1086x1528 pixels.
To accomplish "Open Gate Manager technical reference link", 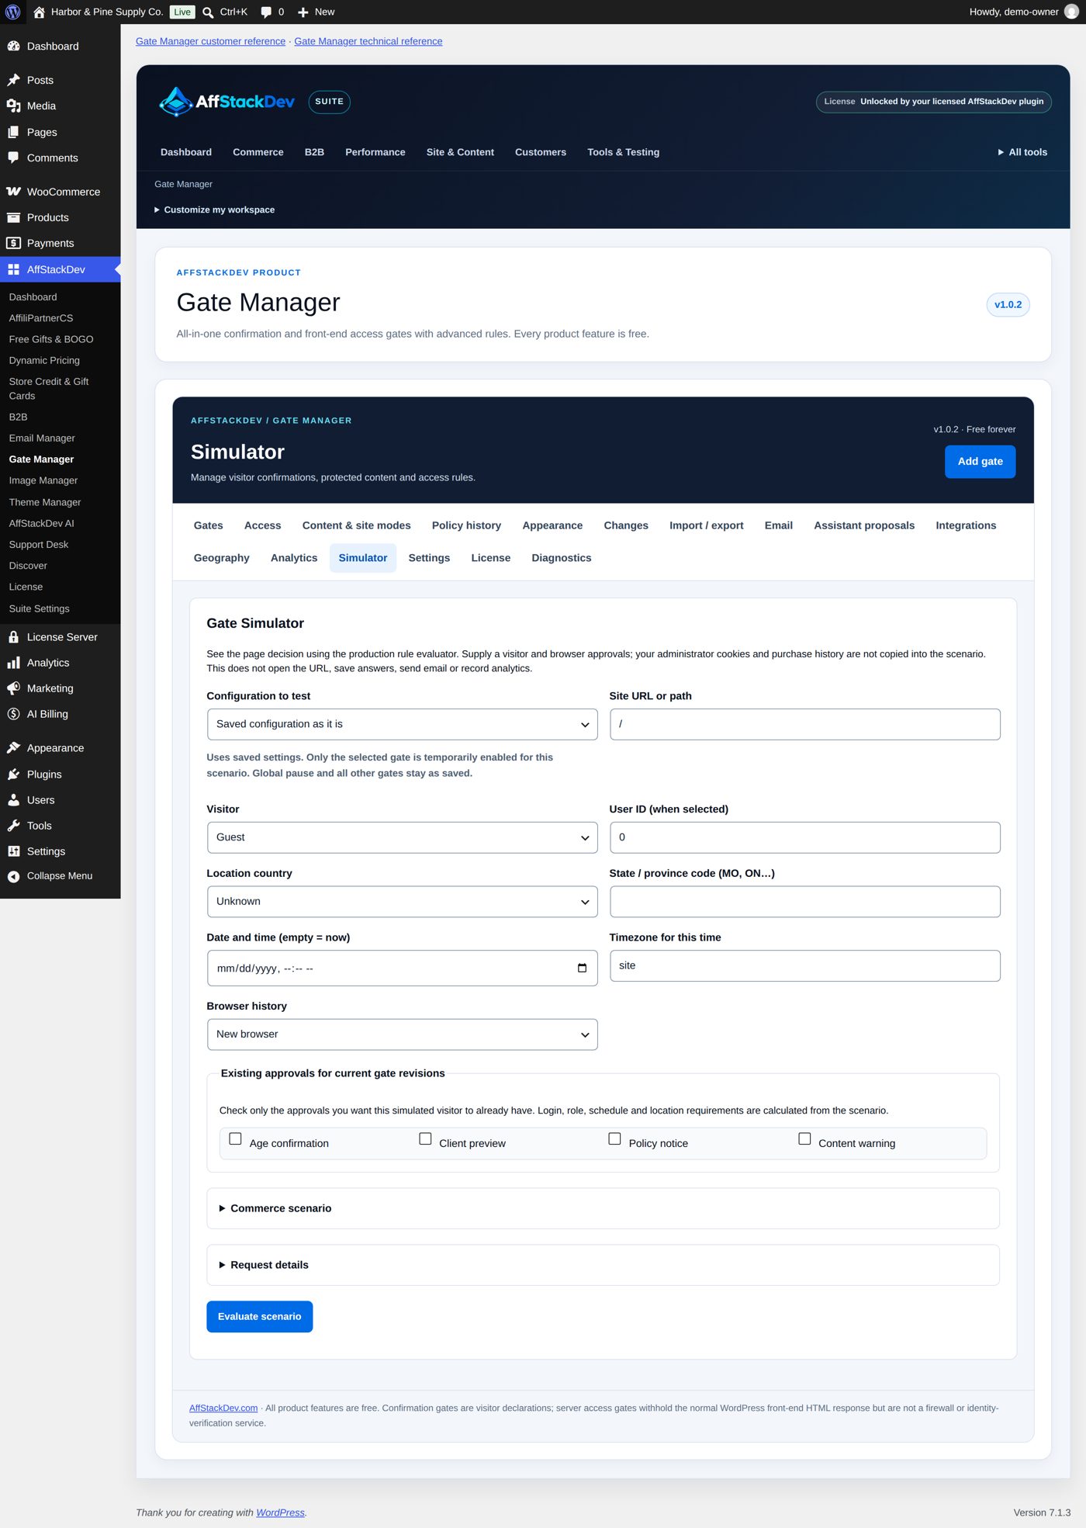I will [368, 41].
